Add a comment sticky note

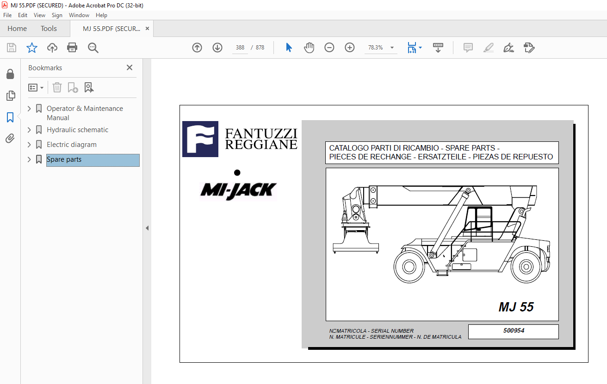[468, 48]
